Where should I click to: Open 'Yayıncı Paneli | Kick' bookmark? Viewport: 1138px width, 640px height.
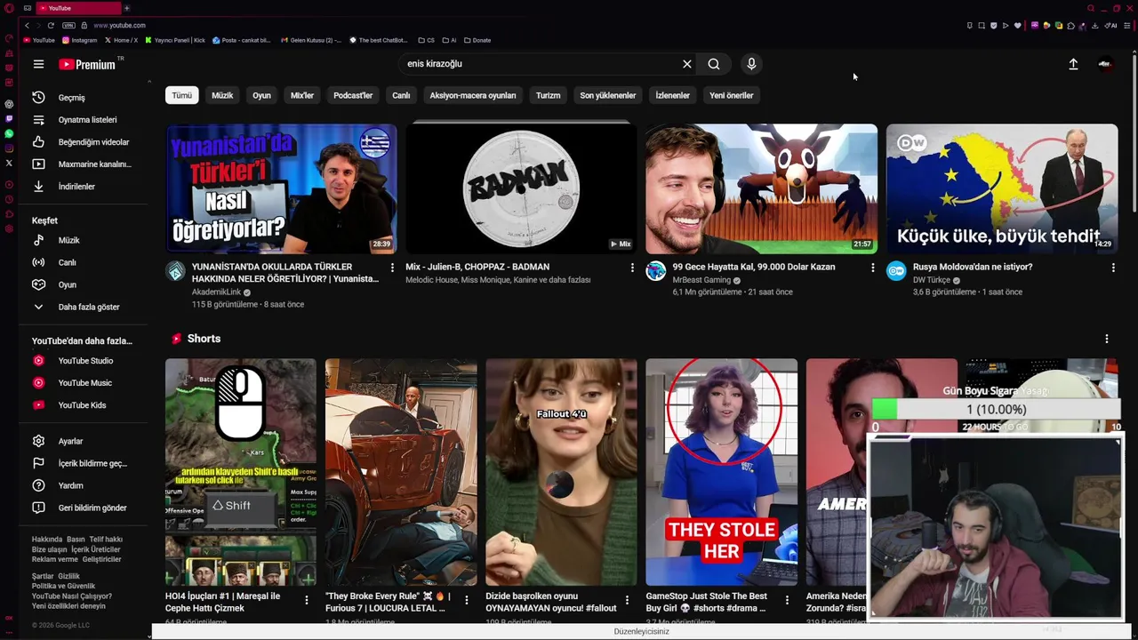[x=175, y=40]
